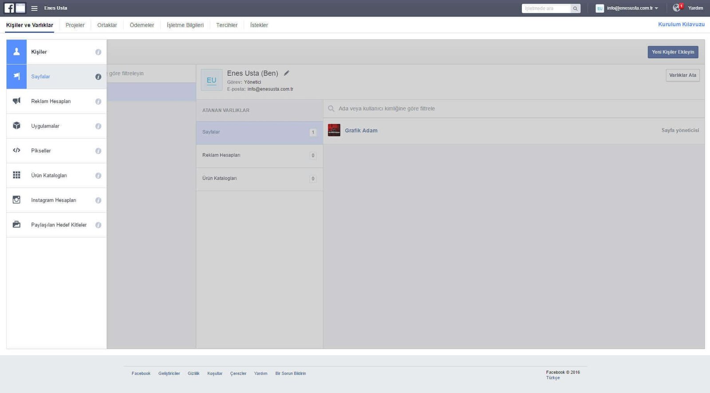Show the info icon for Reklam Hesapları
710x393 pixels.
click(x=98, y=102)
